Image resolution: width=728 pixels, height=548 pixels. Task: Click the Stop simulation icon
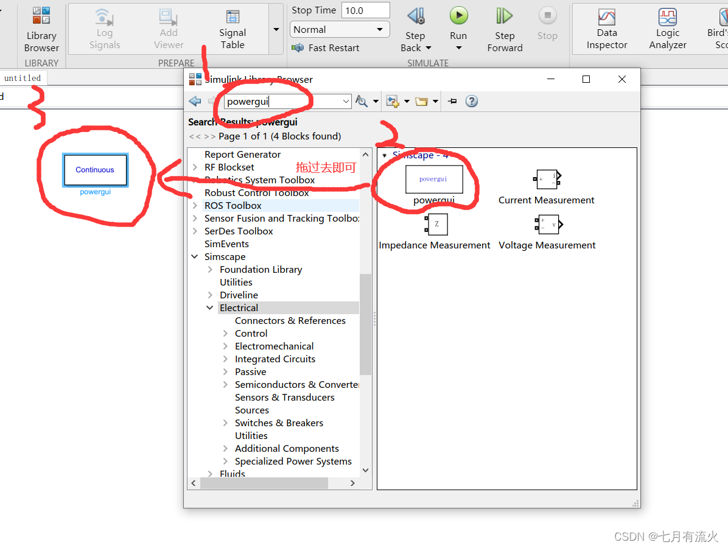coord(547,16)
